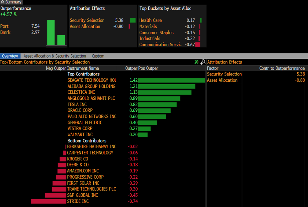The height and width of the screenshot is (207, 308).
Task: Click the ALIBABA GROUP HOLDING instrument
Action: click(x=91, y=86)
